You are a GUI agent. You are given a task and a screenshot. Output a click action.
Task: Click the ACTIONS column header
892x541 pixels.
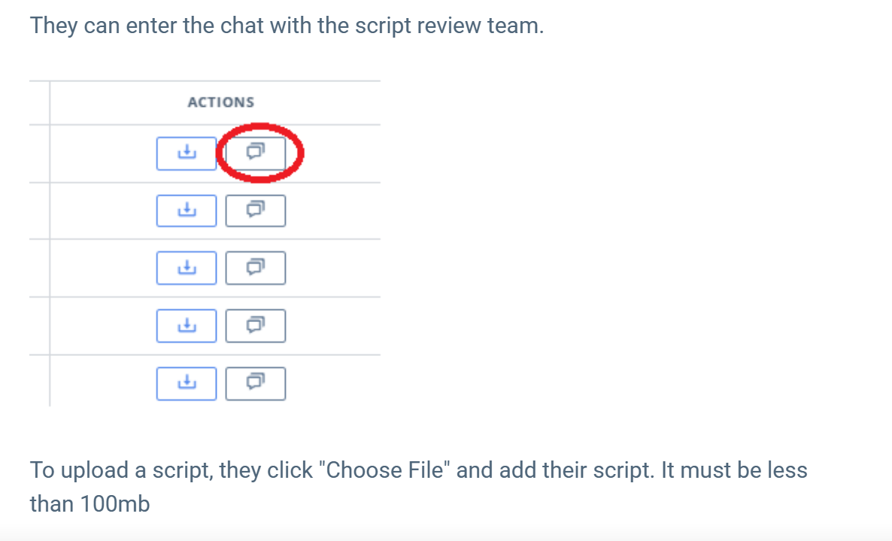click(x=220, y=102)
